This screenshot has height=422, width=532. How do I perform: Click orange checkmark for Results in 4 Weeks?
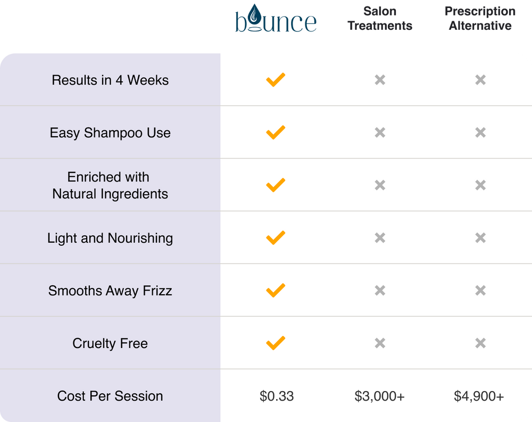pos(276,80)
